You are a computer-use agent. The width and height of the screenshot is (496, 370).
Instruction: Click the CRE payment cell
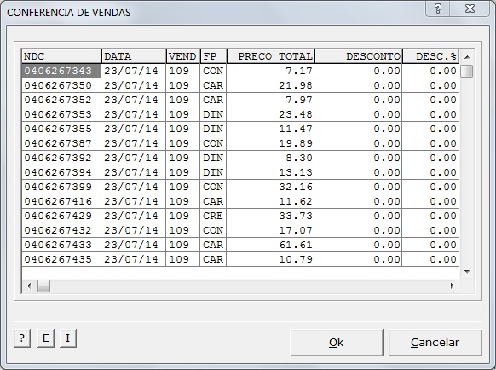pyautogui.click(x=213, y=216)
